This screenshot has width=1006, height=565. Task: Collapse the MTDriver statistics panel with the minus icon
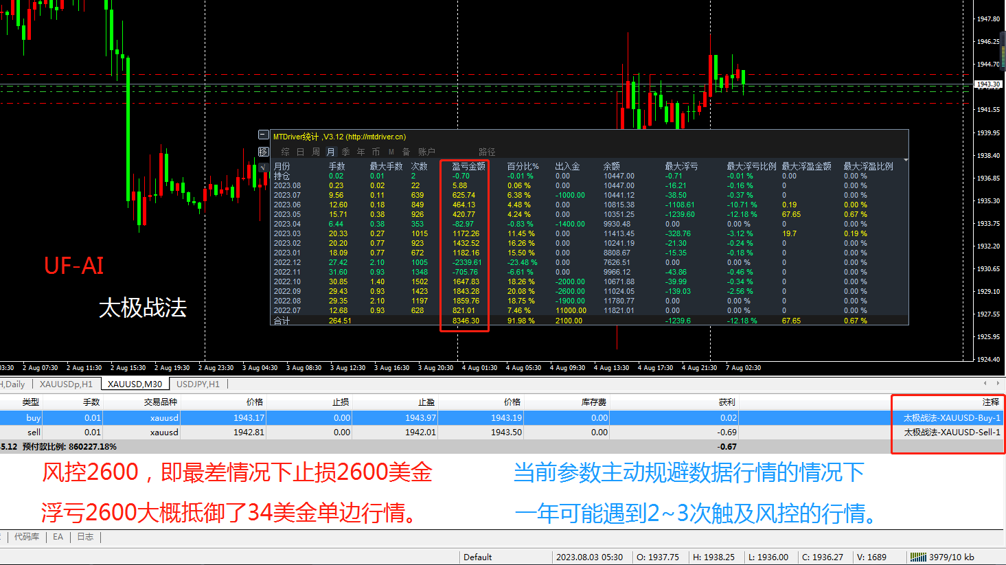pos(263,135)
